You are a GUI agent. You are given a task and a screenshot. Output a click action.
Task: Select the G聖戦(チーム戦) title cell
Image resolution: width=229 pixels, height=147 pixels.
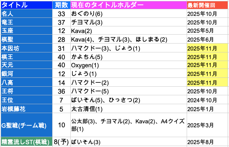(x=26, y=125)
